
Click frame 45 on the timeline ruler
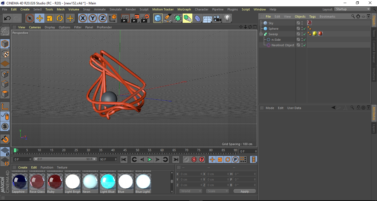click(125, 150)
